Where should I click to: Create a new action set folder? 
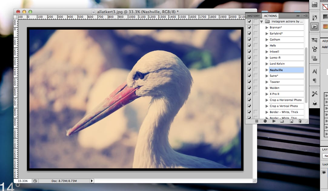point(282,121)
